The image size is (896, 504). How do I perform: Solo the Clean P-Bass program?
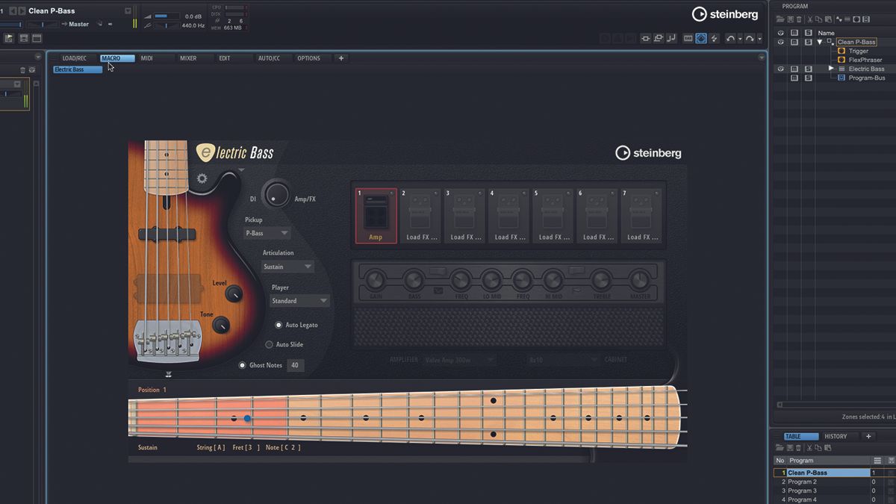(x=809, y=42)
